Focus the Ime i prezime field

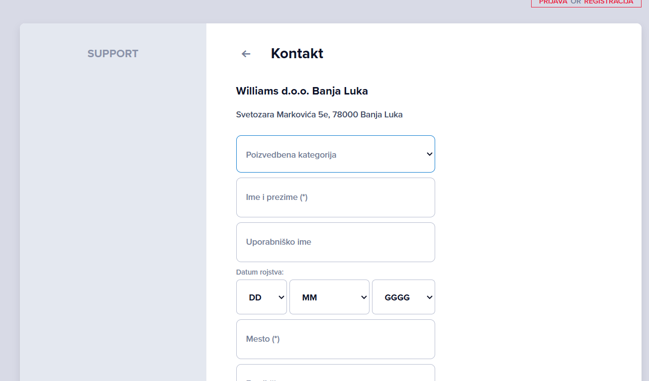tap(335, 197)
